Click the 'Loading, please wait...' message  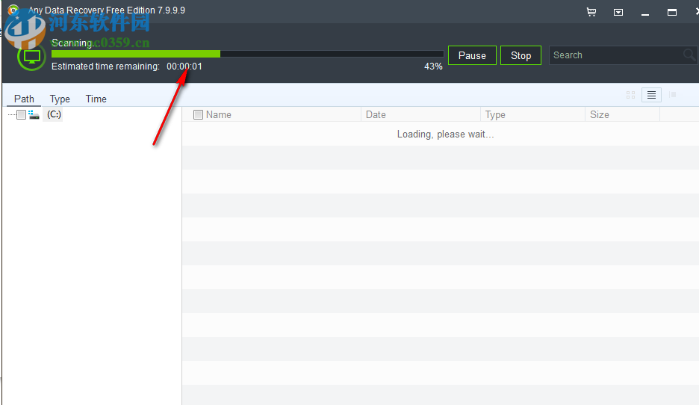click(445, 135)
